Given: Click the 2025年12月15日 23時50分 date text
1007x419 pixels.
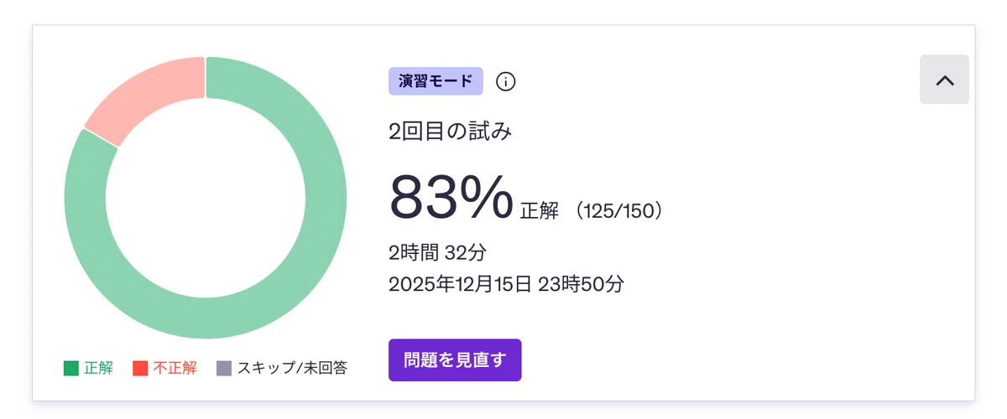Looking at the screenshot, I should pyautogui.click(x=506, y=284).
